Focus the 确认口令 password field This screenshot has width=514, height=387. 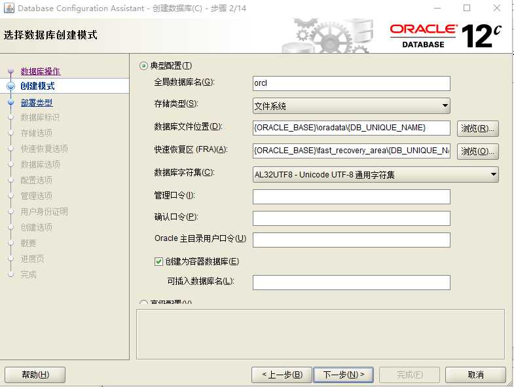[x=352, y=219]
